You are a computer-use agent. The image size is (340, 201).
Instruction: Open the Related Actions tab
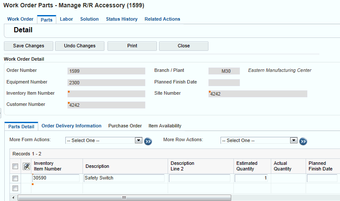point(162,19)
